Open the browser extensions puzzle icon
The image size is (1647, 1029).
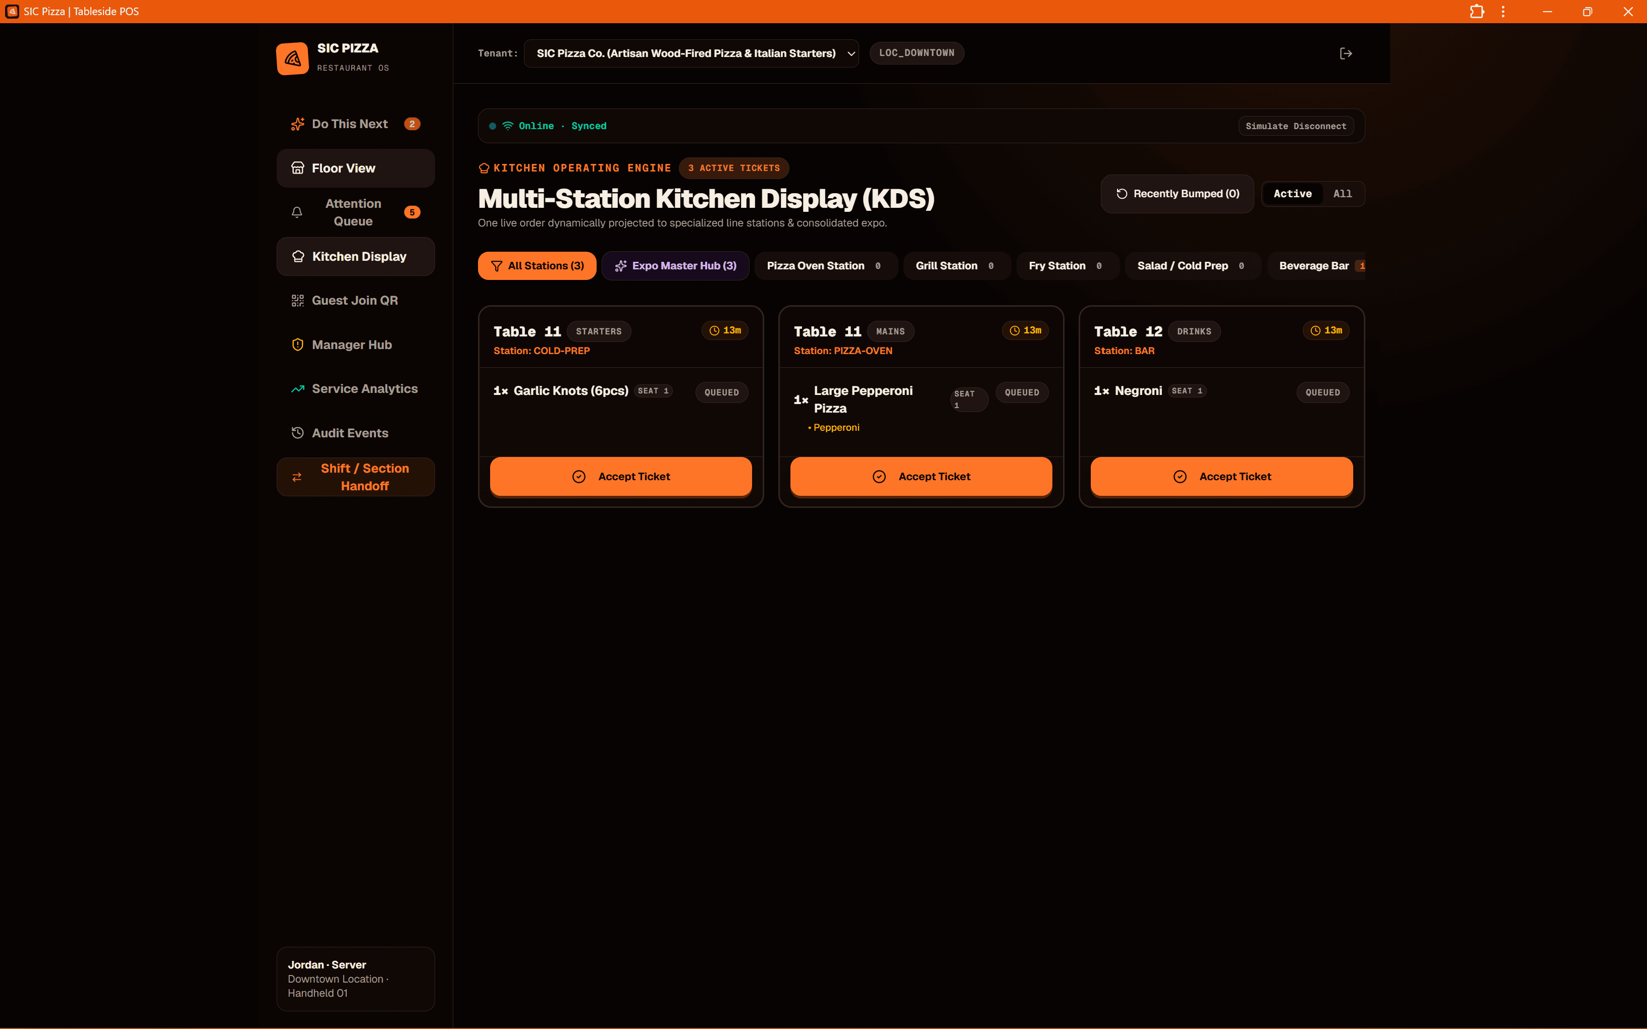point(1476,12)
